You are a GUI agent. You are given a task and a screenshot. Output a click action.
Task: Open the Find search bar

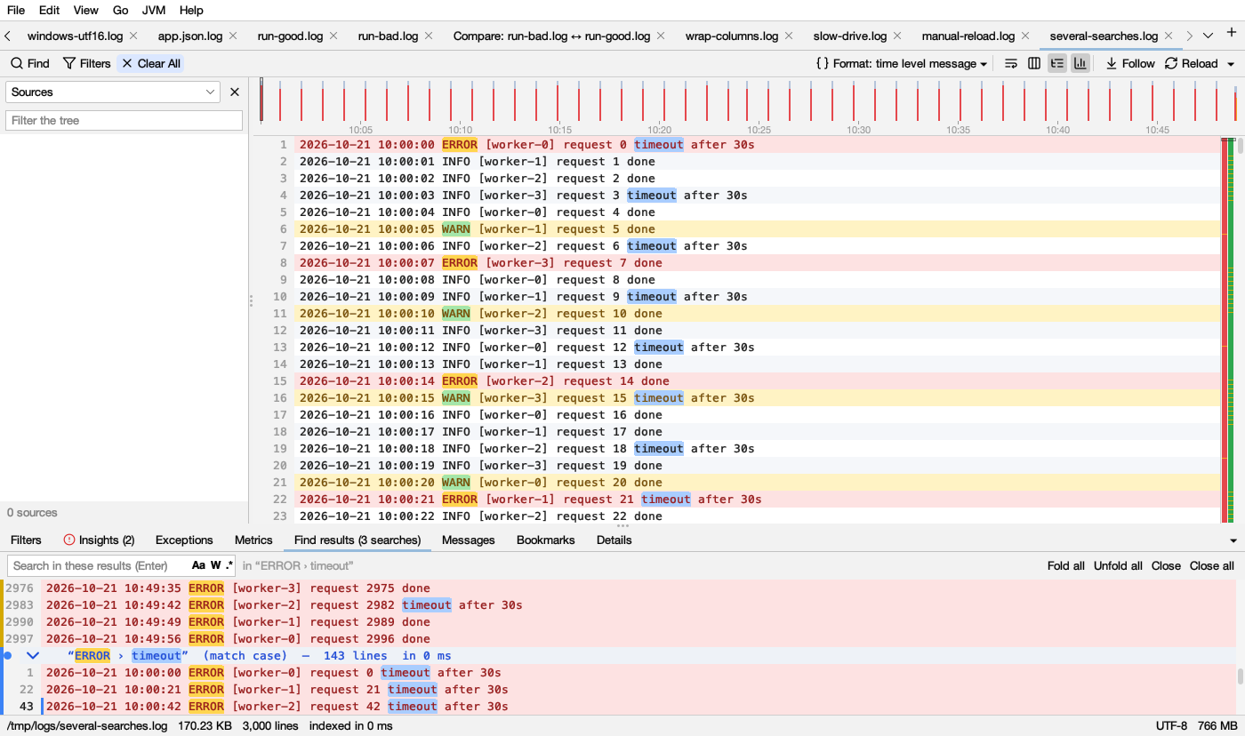click(29, 63)
